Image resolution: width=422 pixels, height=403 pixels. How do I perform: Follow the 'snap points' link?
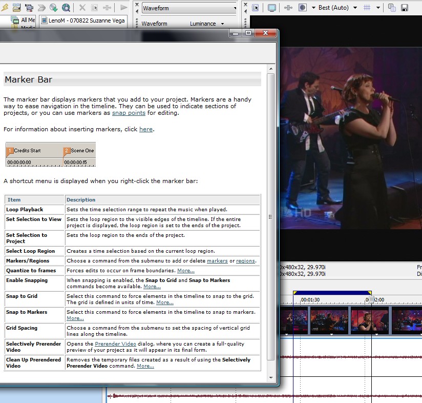coord(129,113)
